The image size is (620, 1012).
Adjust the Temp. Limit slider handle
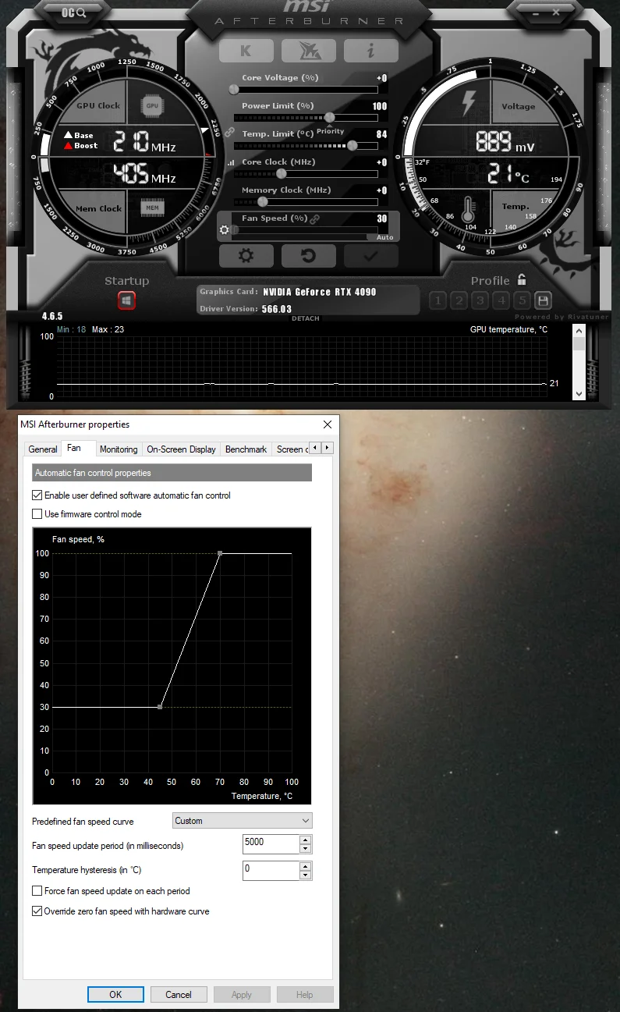pos(353,145)
